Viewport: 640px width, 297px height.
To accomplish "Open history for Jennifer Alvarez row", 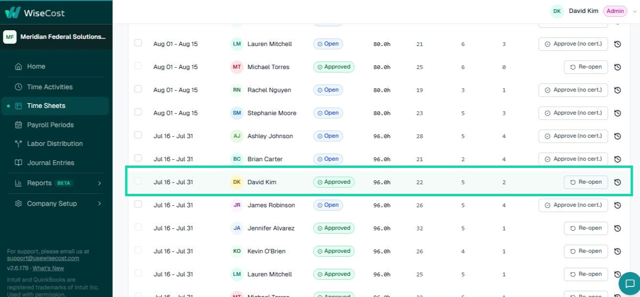I will pyautogui.click(x=617, y=228).
